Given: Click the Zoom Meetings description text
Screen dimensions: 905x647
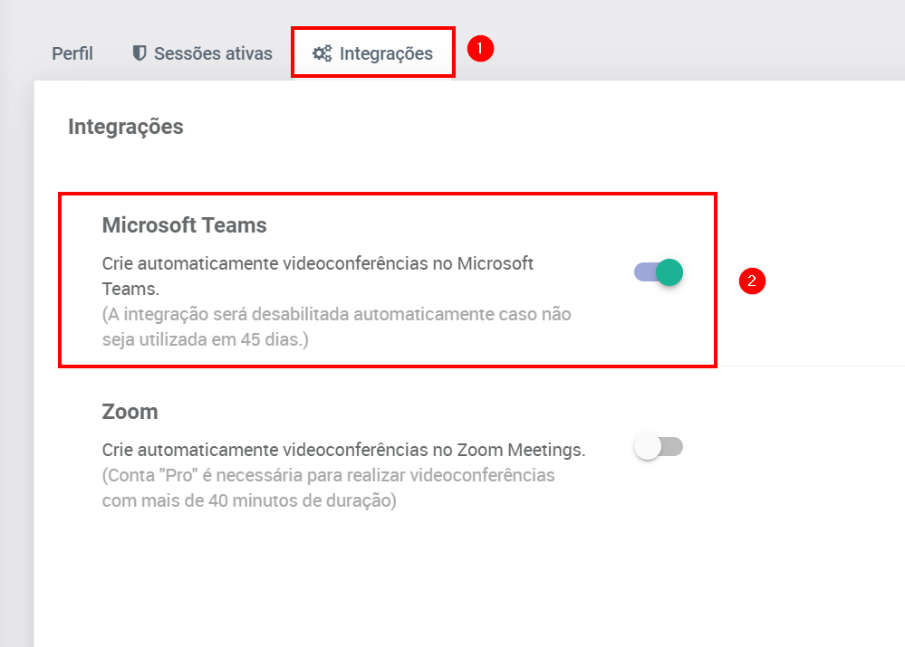Looking at the screenshot, I should pyautogui.click(x=344, y=449).
